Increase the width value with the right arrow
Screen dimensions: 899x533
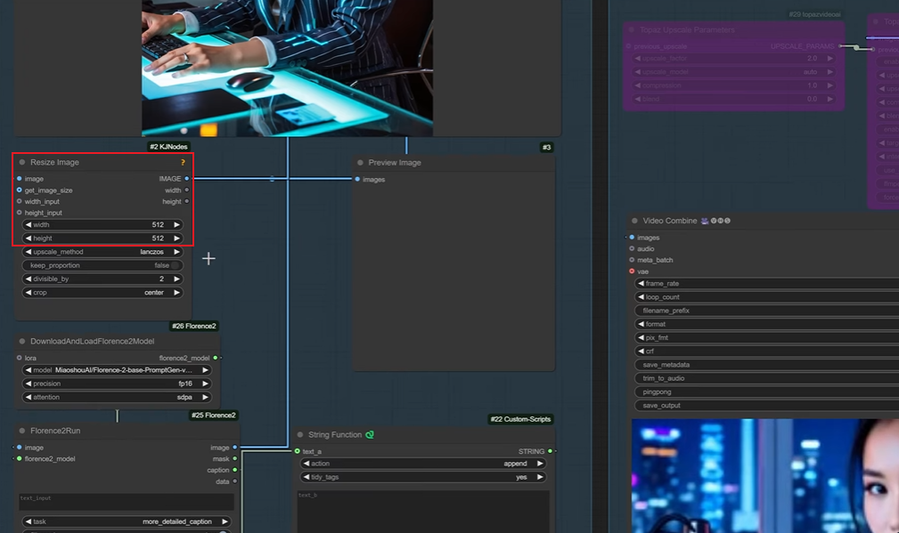[x=176, y=225]
